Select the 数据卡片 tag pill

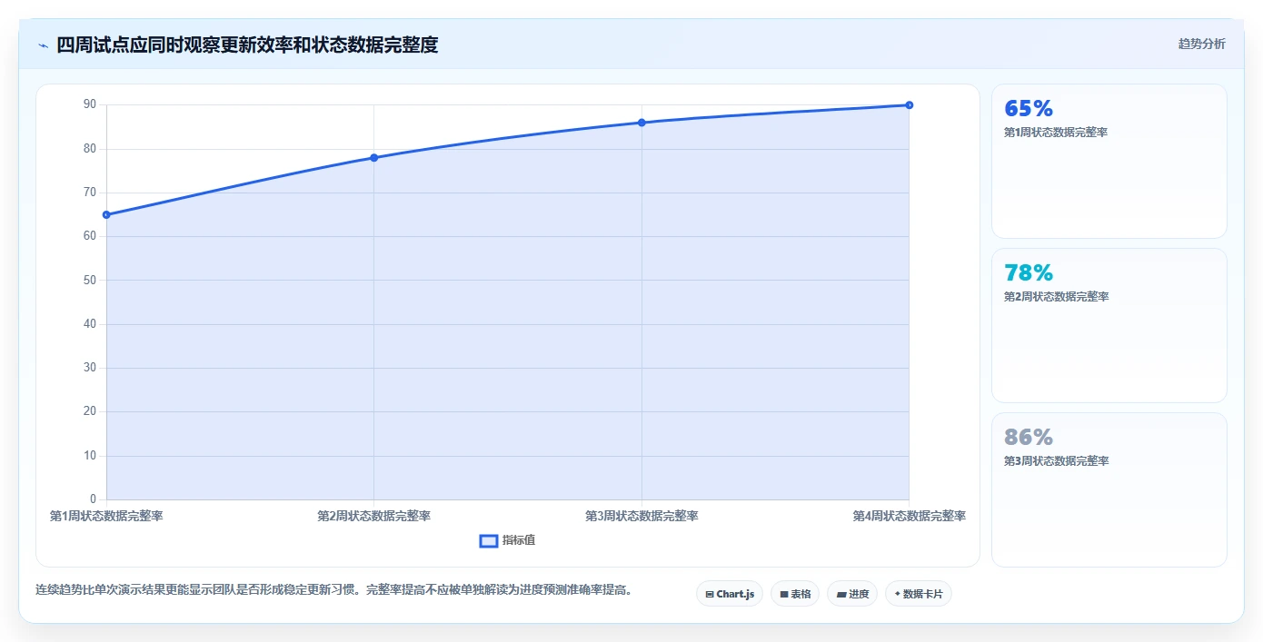919,594
